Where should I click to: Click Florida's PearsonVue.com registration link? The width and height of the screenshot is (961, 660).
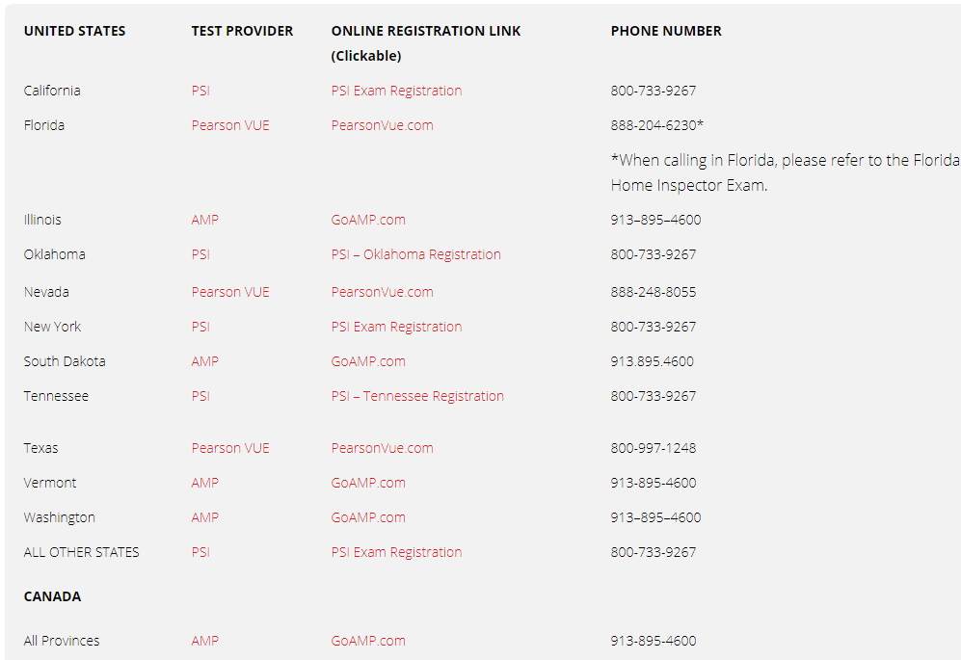point(382,125)
